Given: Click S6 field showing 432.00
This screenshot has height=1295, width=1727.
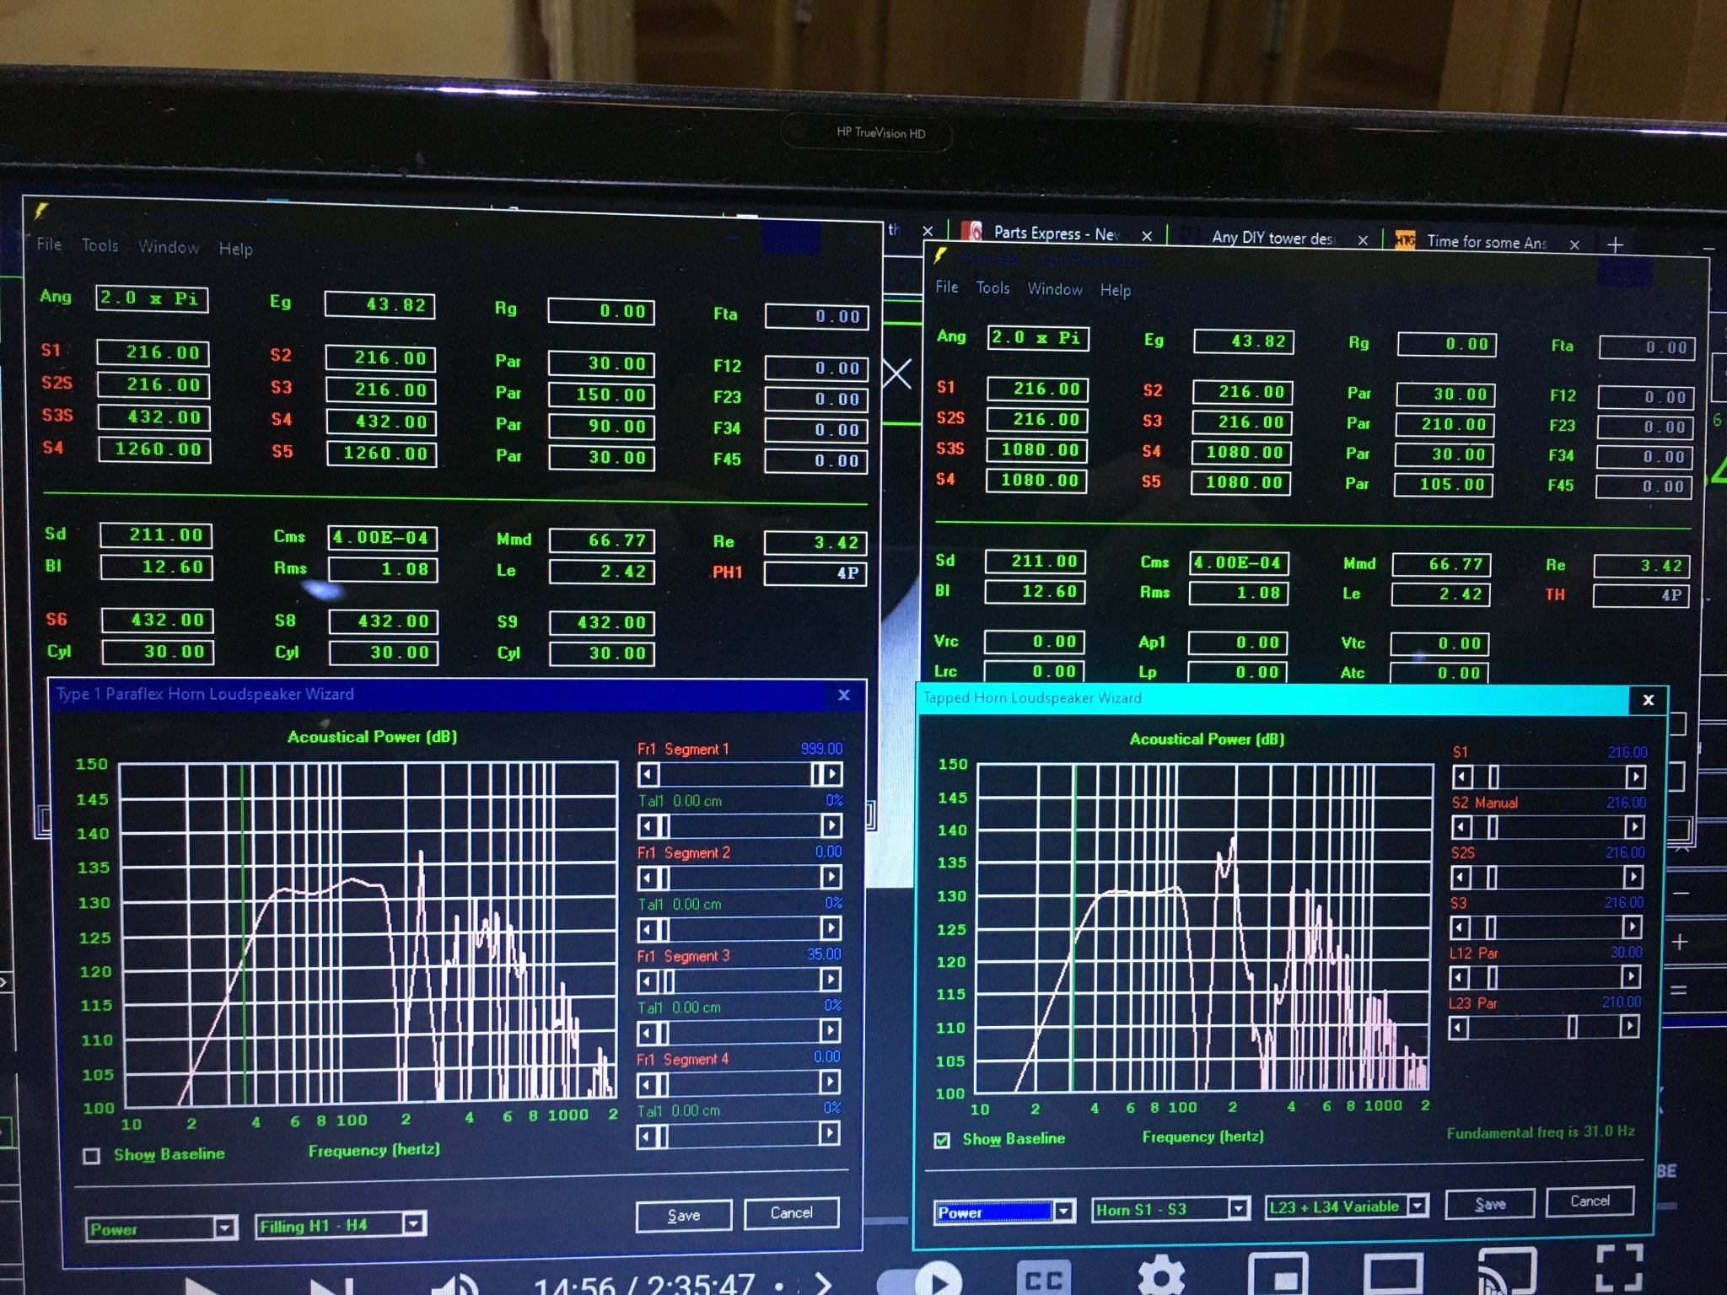Looking at the screenshot, I should point(158,621).
